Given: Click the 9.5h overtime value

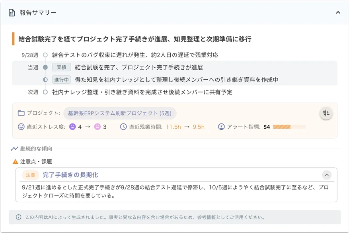Looking at the screenshot, I should click(x=199, y=127).
